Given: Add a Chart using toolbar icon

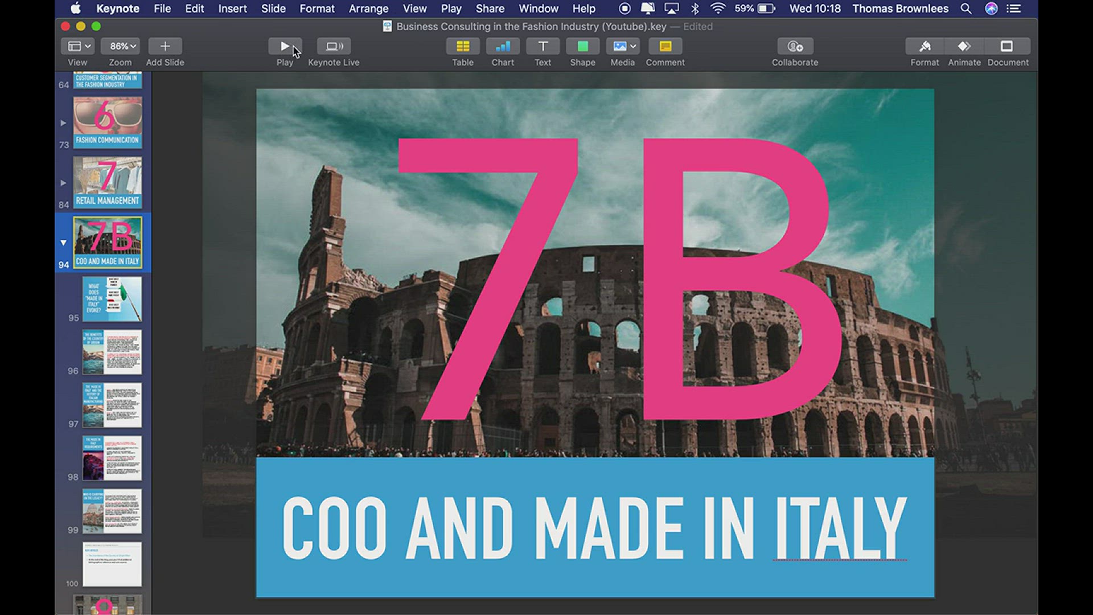Looking at the screenshot, I should coord(503,46).
